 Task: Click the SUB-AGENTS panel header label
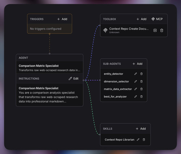pyautogui.click(x=112, y=64)
